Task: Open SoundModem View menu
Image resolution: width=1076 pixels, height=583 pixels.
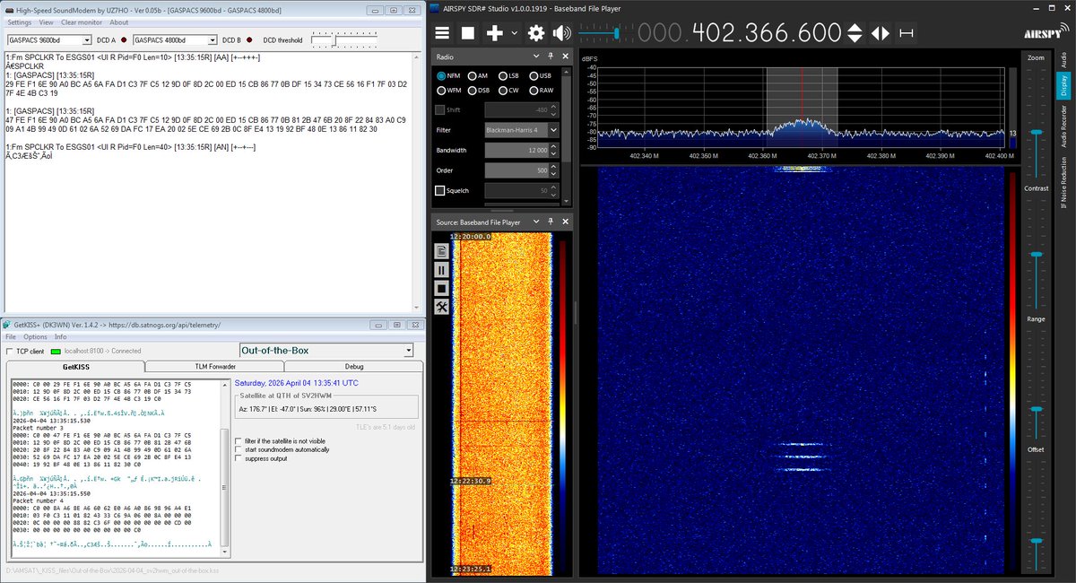Action: (46, 22)
